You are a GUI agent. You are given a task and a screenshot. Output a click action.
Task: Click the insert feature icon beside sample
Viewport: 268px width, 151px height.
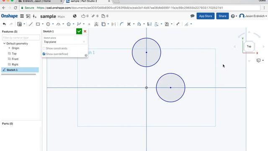click(x=35, y=16)
